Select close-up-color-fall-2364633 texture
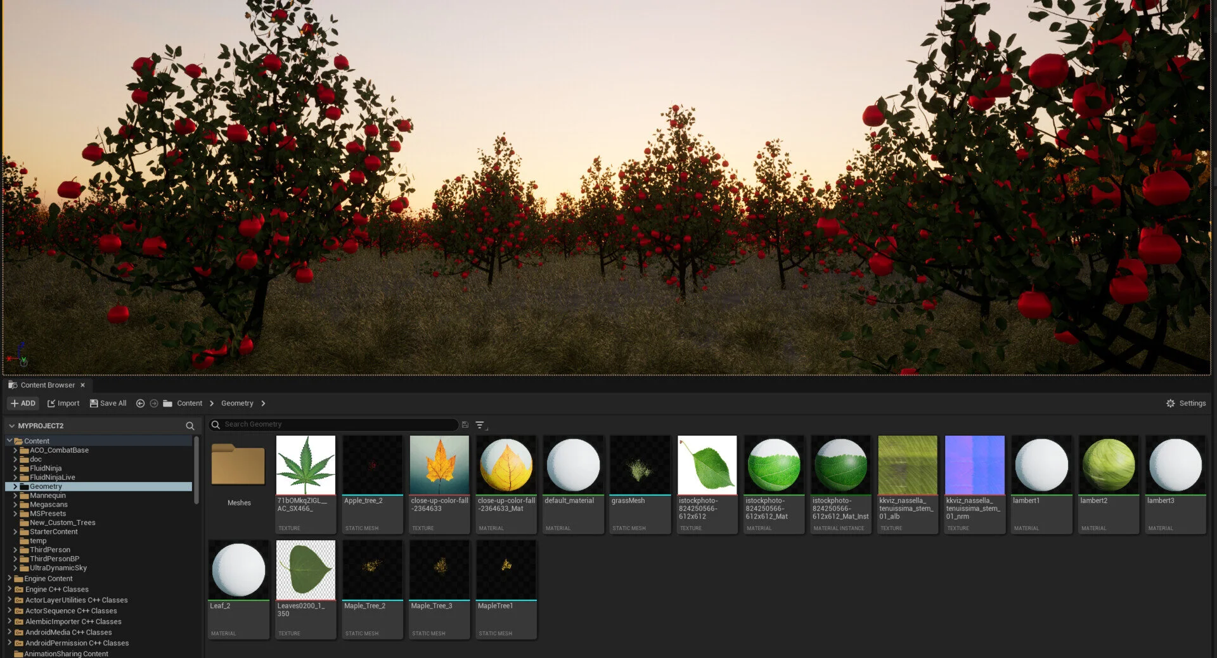This screenshot has width=1217, height=658. 439,484
